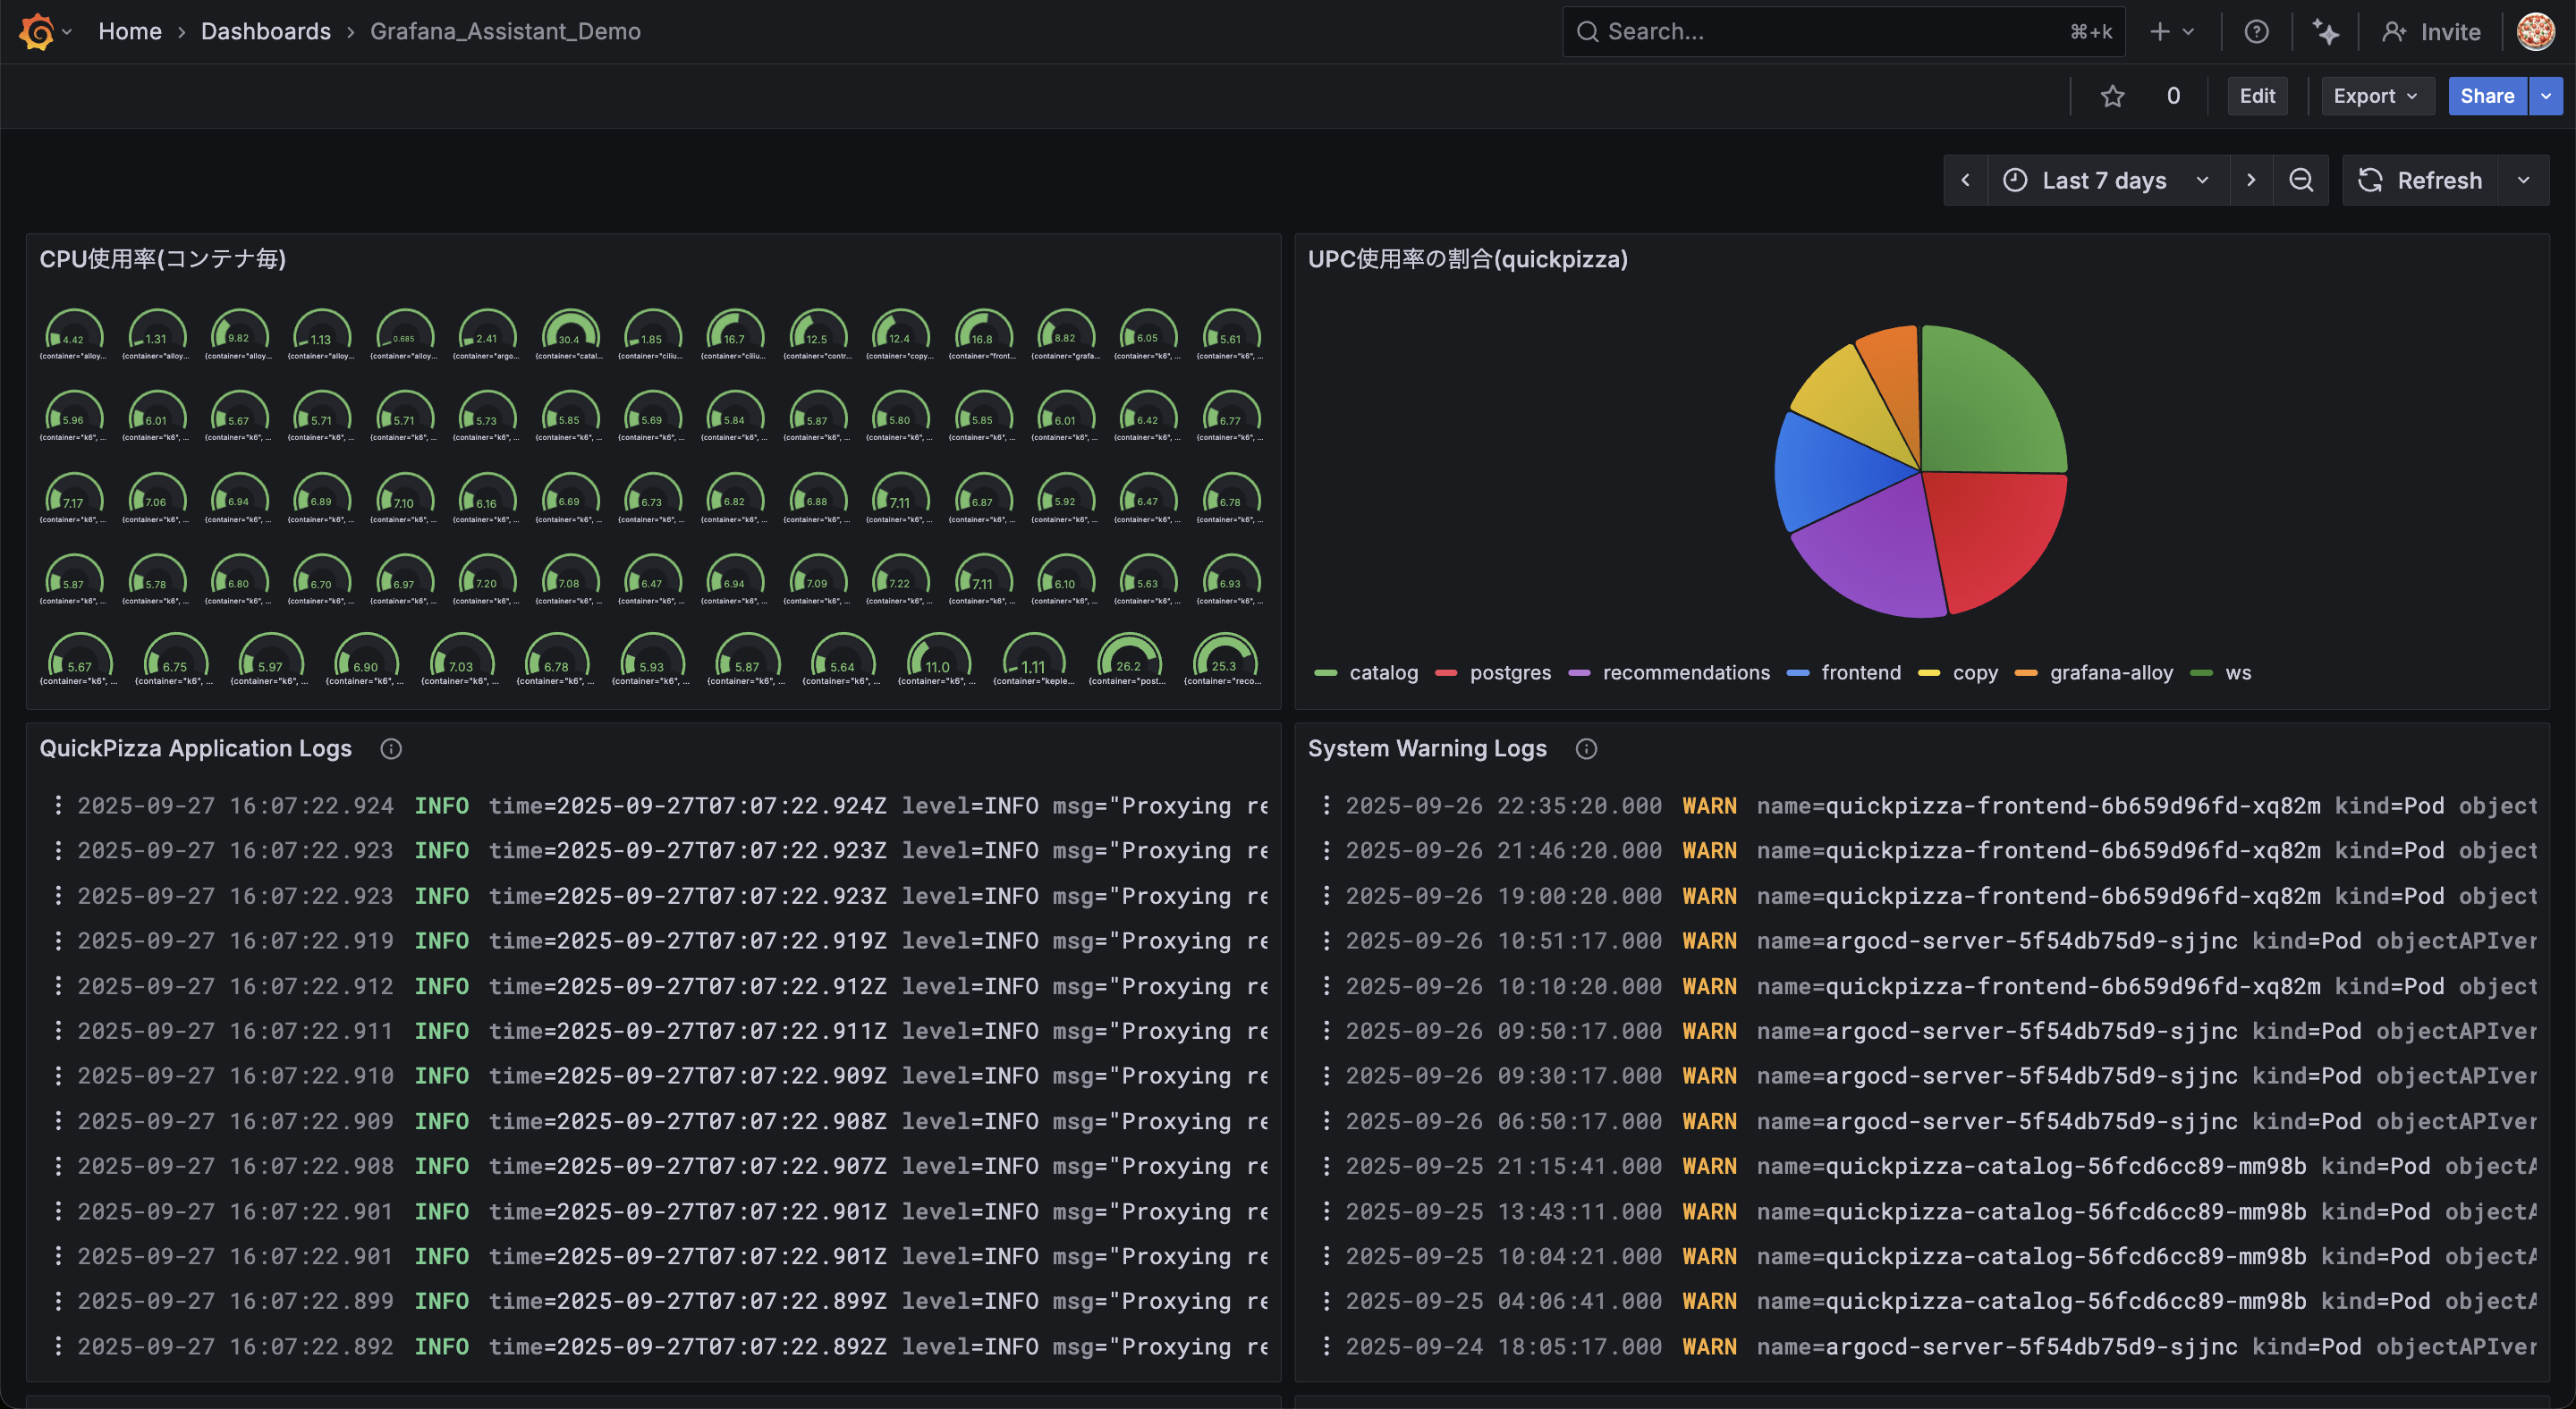Star this dashboard as favorite
Viewport: 2576px width, 1409px height.
(x=2112, y=96)
